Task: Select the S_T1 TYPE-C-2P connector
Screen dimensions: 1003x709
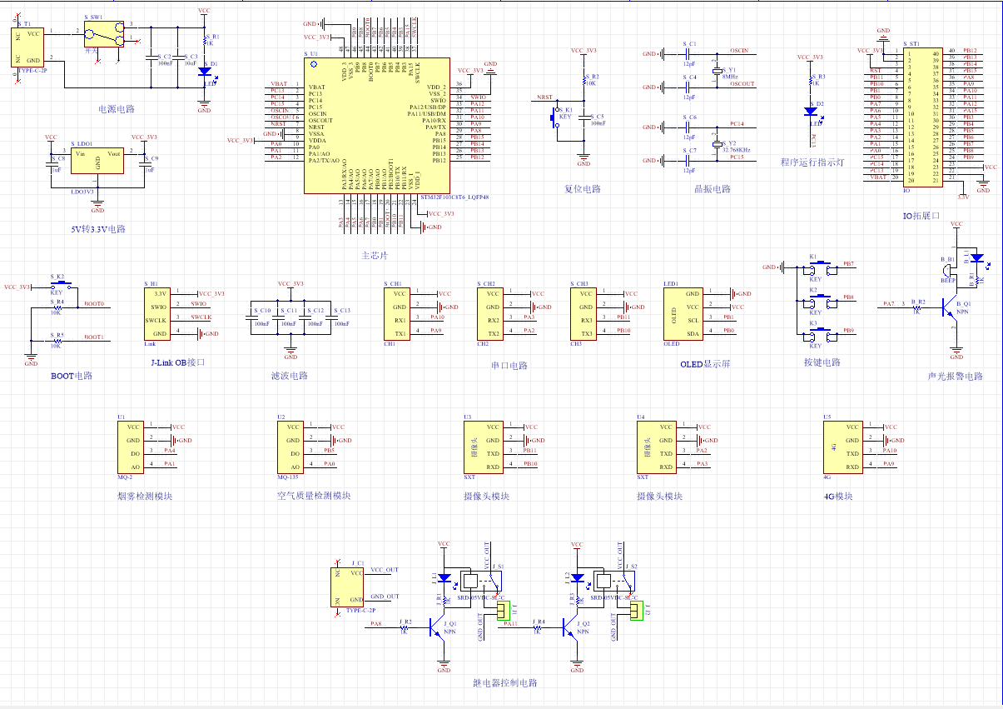Action: [x=27, y=47]
